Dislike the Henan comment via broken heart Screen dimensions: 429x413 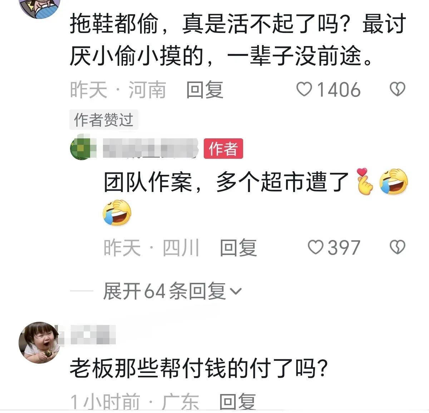(x=397, y=89)
